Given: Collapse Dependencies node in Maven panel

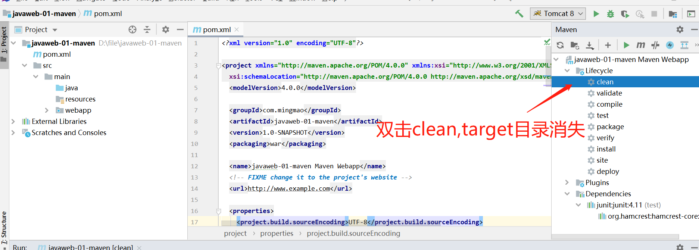Looking at the screenshot, I should click(x=567, y=194).
